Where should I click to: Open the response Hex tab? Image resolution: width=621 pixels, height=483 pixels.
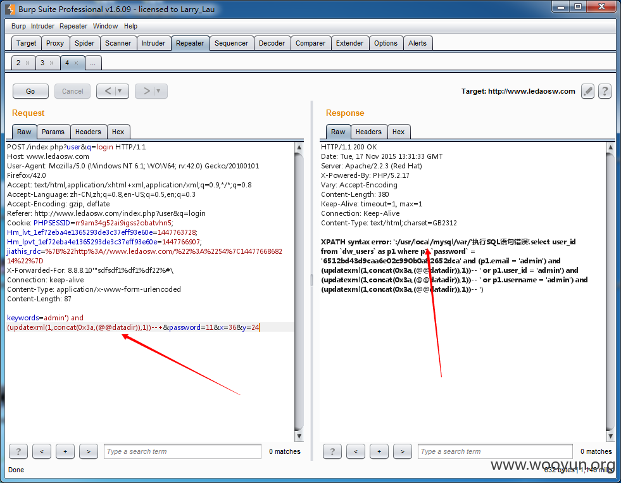point(398,132)
